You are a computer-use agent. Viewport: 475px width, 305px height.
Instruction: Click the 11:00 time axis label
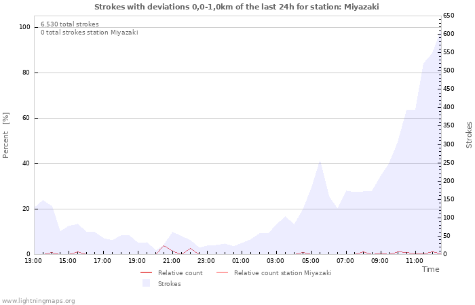coord(414,260)
